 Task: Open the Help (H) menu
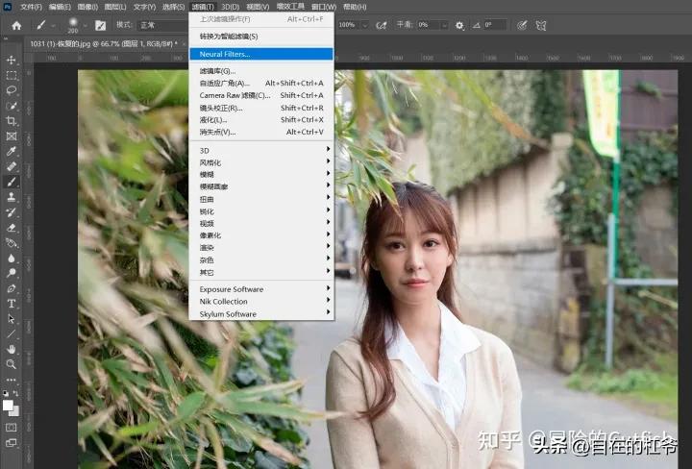[355, 7]
